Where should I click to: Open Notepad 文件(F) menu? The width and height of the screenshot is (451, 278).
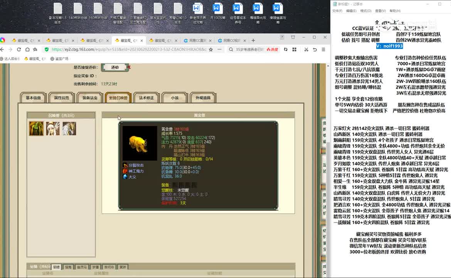coord(337,11)
